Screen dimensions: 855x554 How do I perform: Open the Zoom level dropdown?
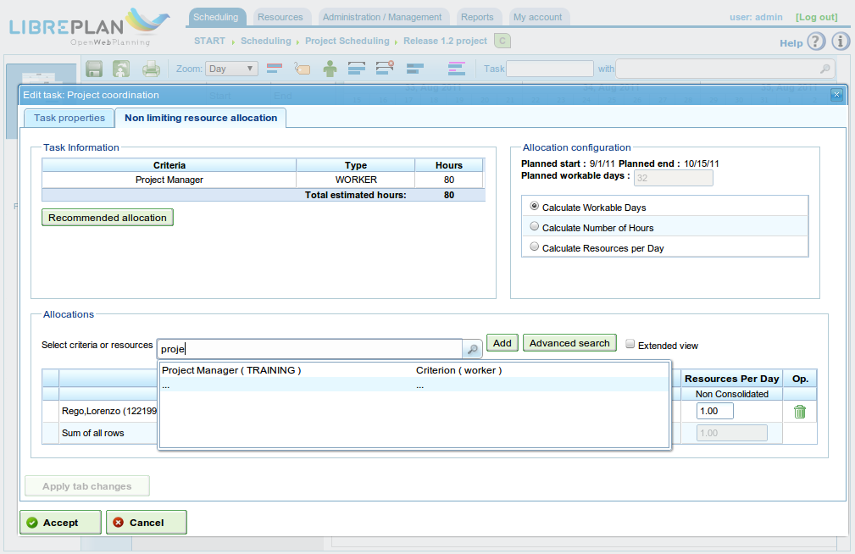point(231,69)
